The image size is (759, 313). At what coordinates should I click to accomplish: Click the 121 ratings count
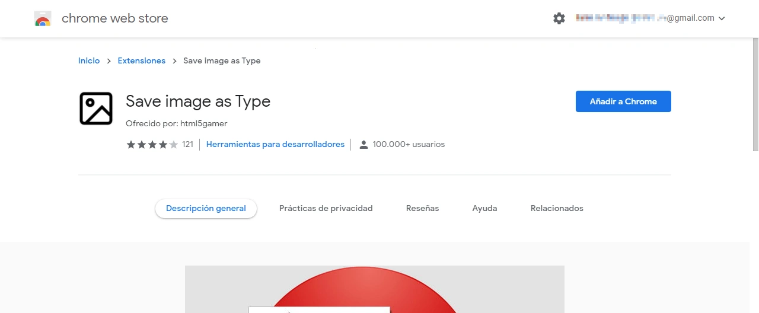(x=187, y=144)
